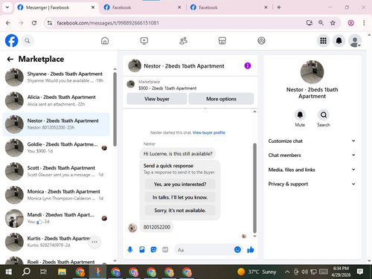Open the View buyer profile link

pos(209,132)
